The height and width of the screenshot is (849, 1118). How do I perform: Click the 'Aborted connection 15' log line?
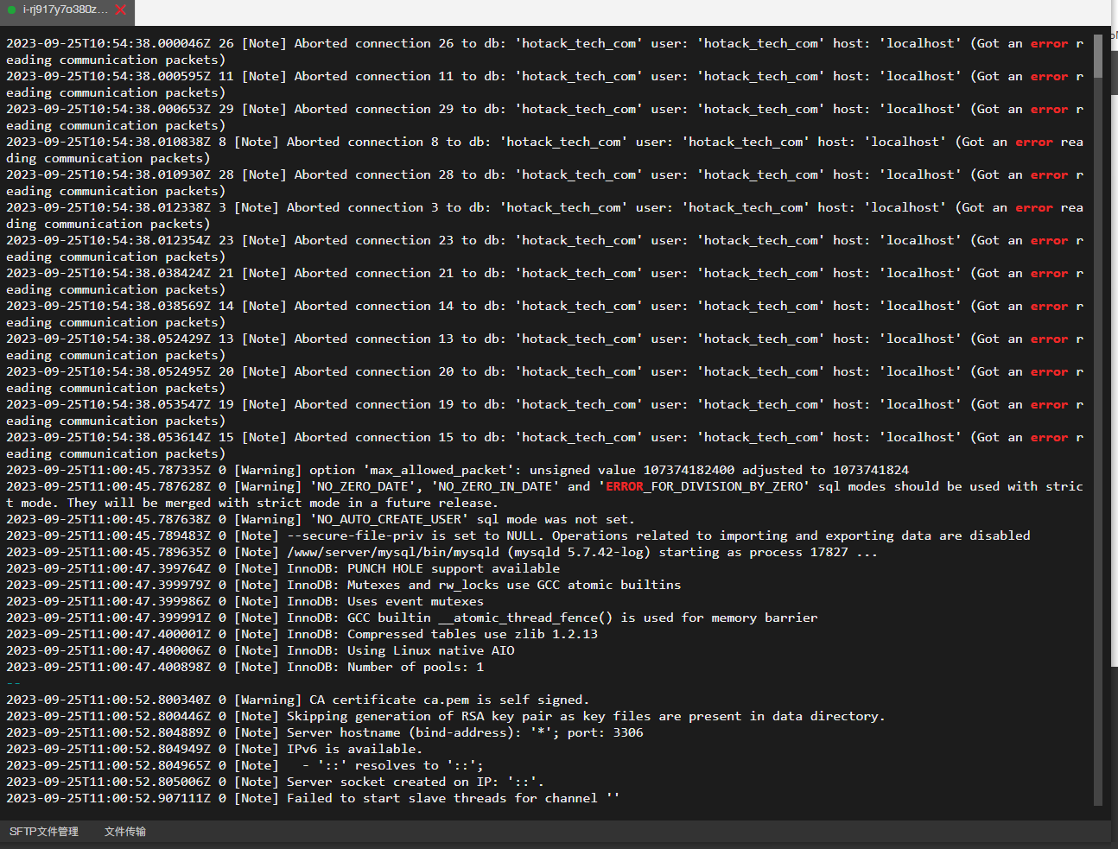point(544,446)
